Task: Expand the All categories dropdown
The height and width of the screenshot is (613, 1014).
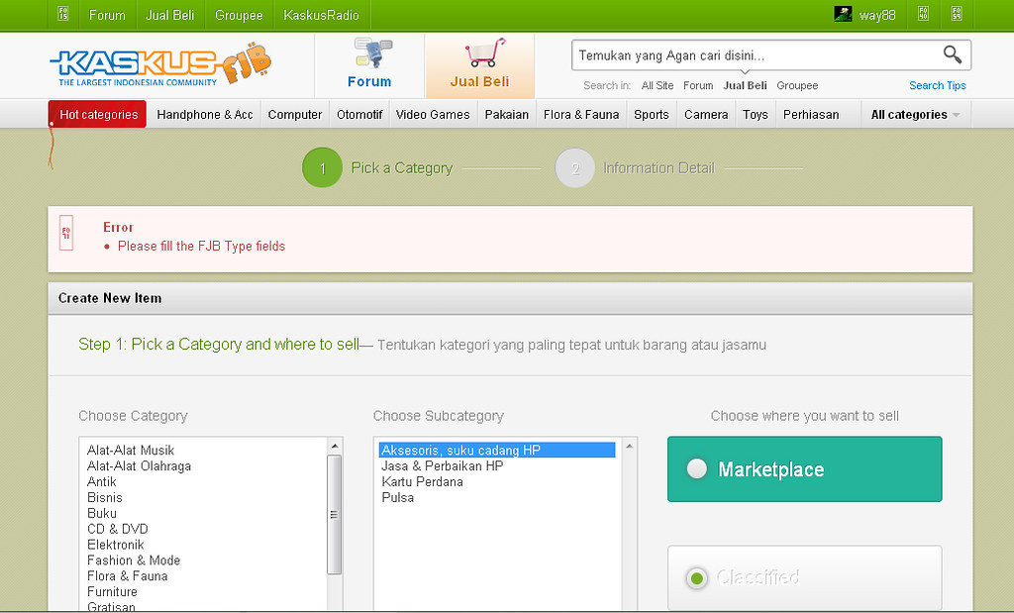Action: (x=915, y=115)
